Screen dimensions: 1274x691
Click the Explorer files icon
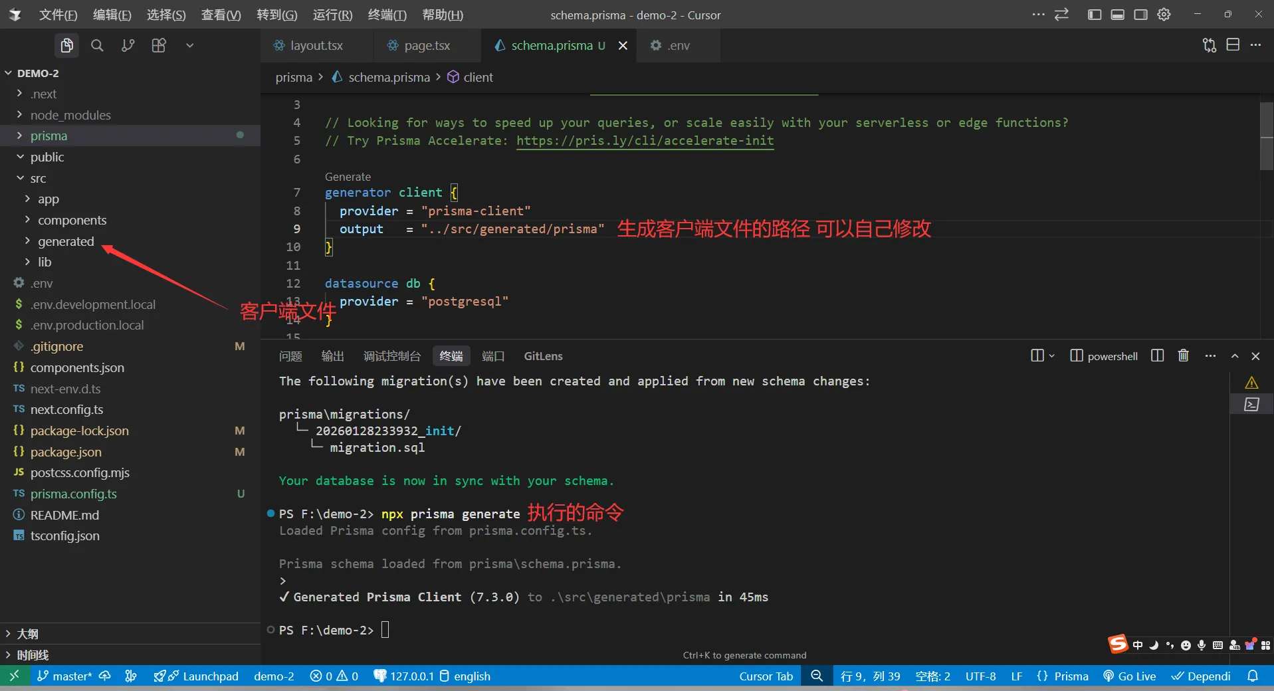pos(66,45)
